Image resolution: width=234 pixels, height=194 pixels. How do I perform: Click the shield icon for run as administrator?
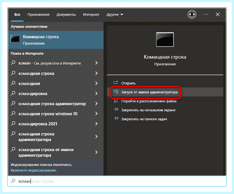(116, 92)
